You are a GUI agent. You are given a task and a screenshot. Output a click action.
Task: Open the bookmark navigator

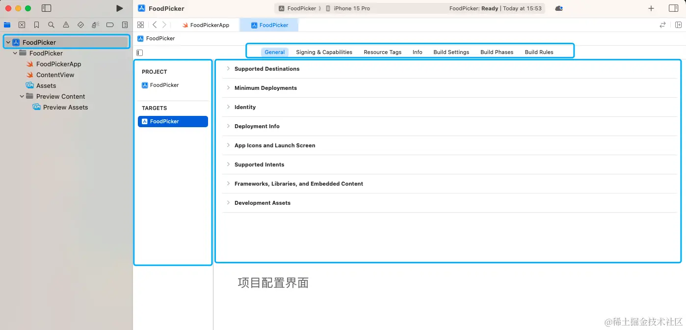pos(36,25)
